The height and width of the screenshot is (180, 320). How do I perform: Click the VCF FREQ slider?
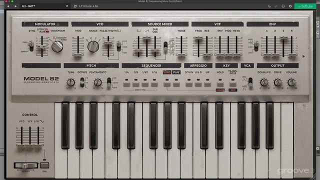click(x=198, y=38)
